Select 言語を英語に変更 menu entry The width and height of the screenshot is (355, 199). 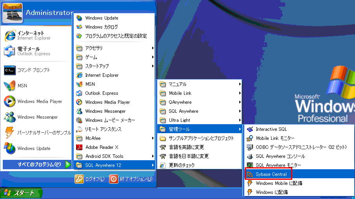pyautogui.click(x=186, y=147)
